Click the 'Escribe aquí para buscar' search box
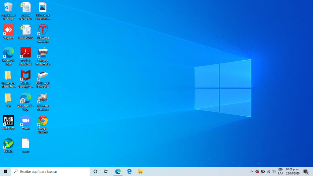The height and width of the screenshot is (176, 313). point(50,171)
